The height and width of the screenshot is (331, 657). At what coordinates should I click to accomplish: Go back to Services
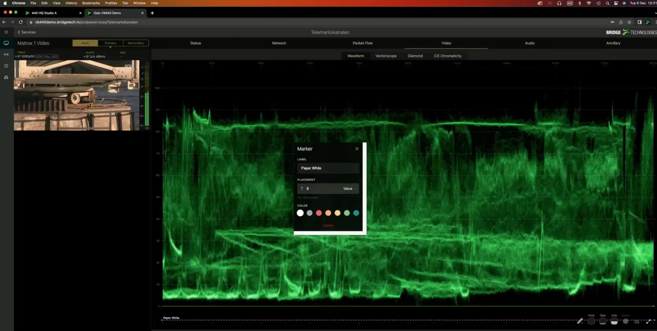click(26, 32)
